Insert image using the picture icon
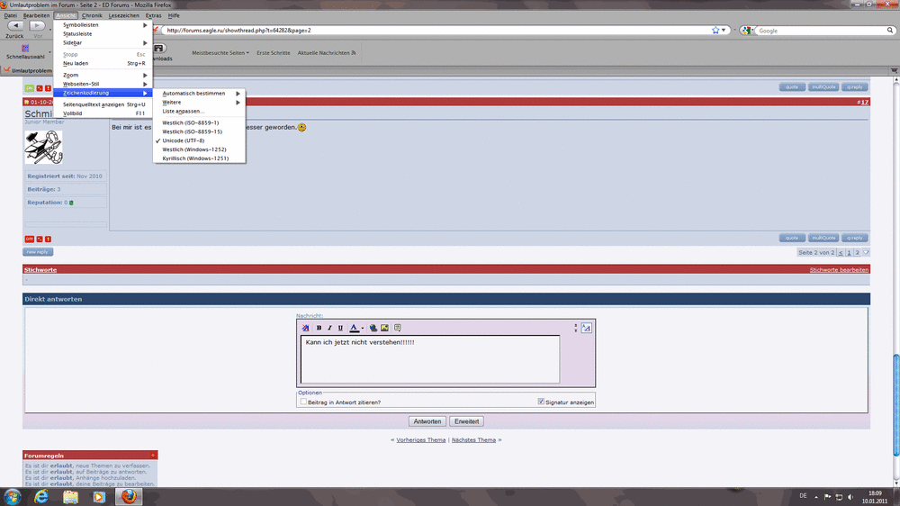Image resolution: width=900 pixels, height=506 pixels. tap(384, 328)
